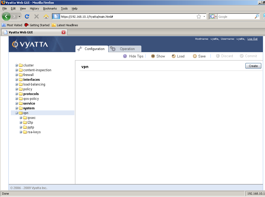Click the bookmark star in the address bar

point(199,16)
